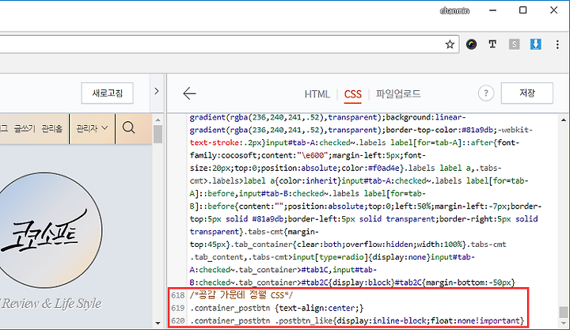Click the preview pane scrollbar thumb
This screenshot has width=570, height=330.
tap(158, 134)
